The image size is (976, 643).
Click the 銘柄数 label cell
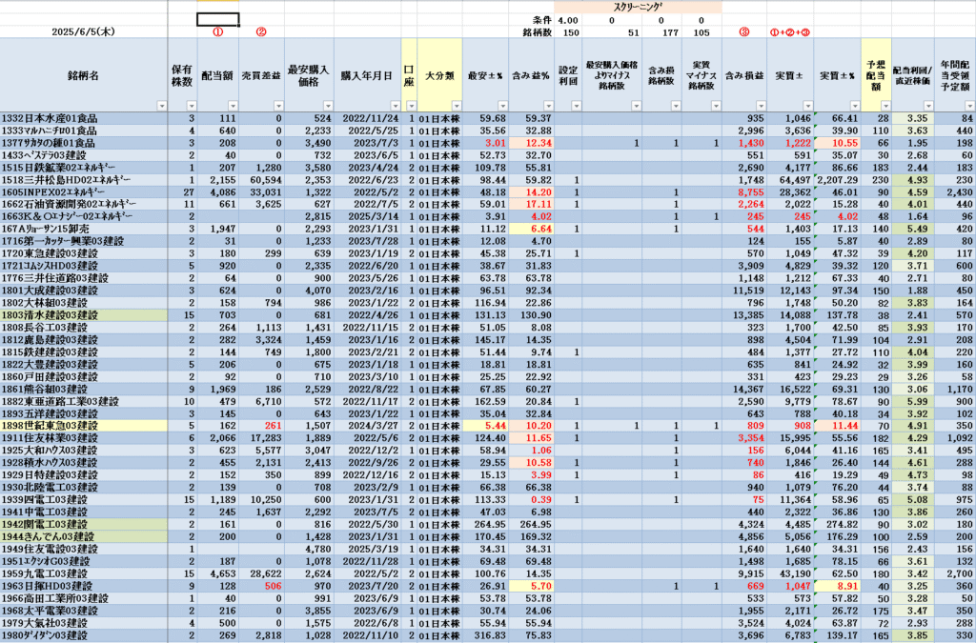click(x=532, y=32)
